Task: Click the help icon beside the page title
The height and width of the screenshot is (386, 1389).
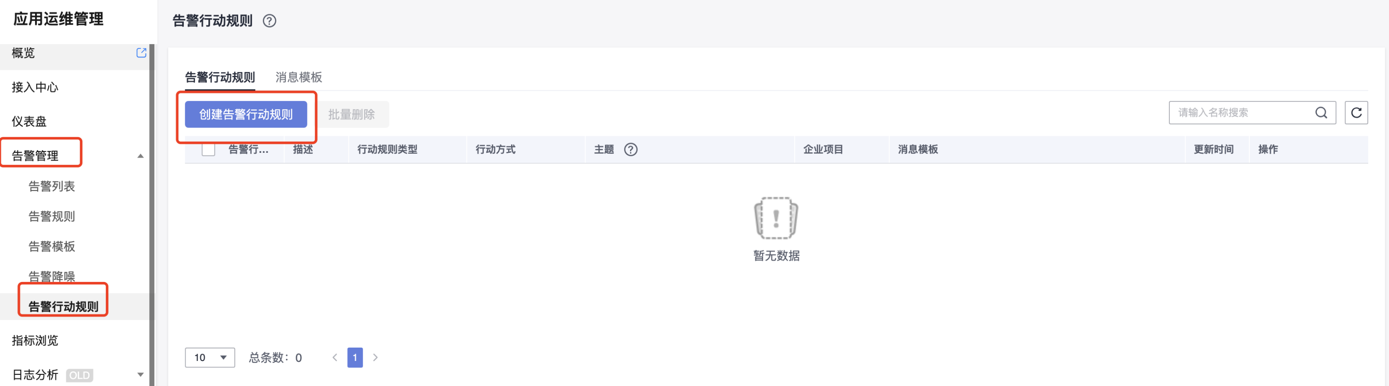Action: 269,21
